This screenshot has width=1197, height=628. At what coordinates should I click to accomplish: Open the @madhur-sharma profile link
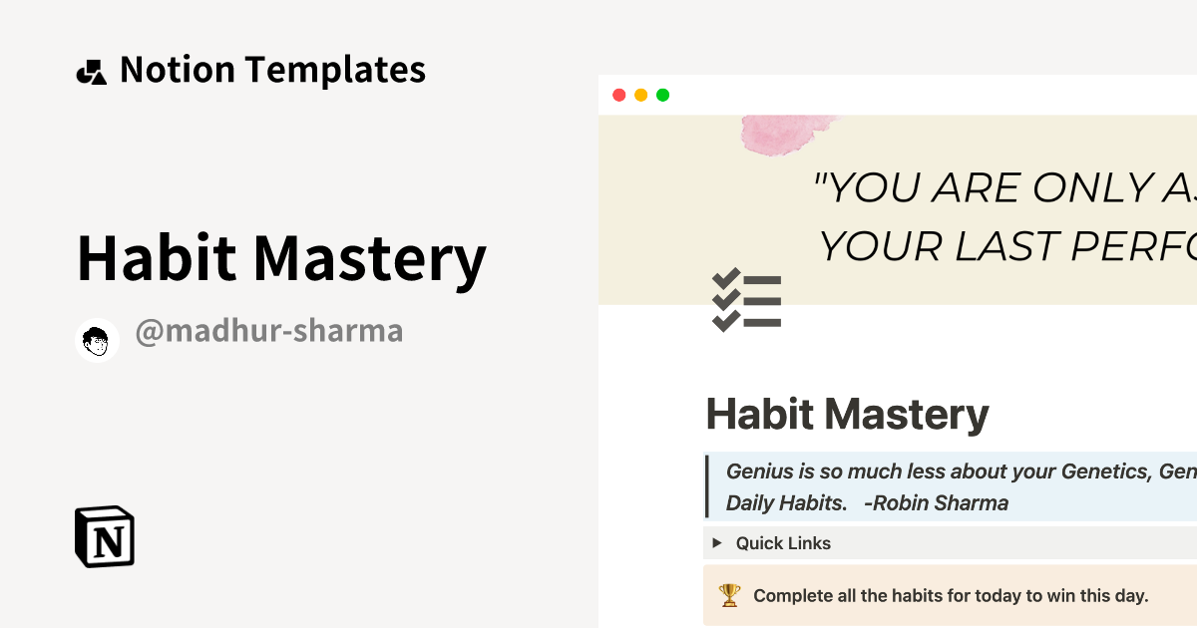coord(268,331)
